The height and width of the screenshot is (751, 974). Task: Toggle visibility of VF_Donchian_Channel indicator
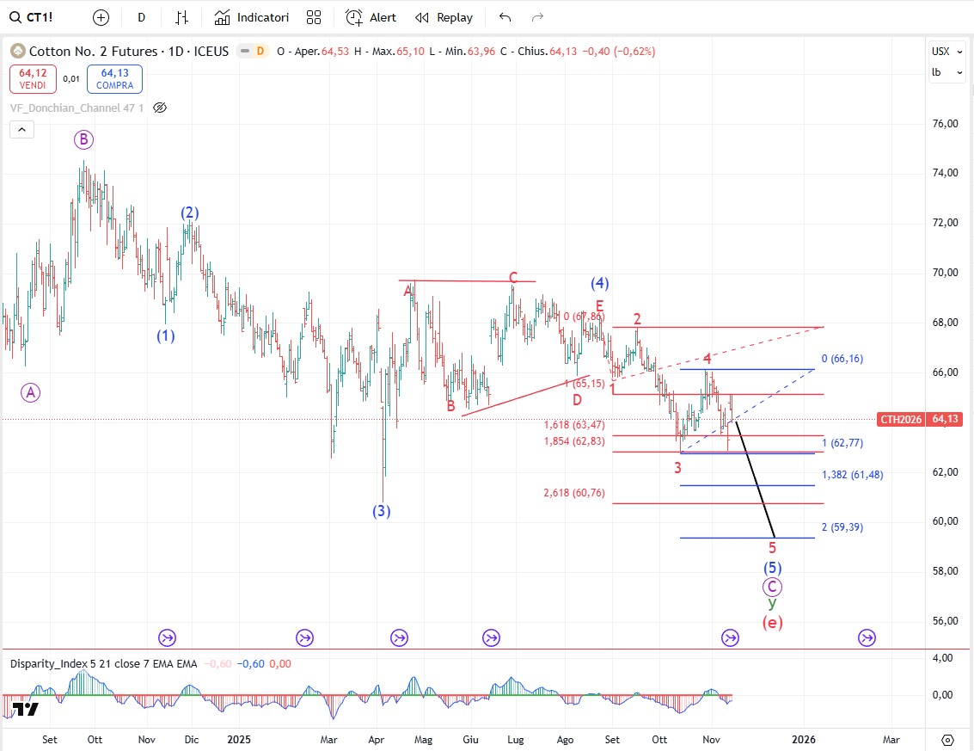tap(160, 108)
